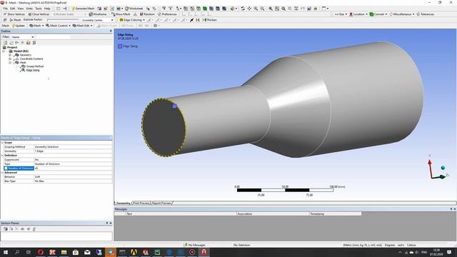This screenshot has width=457, height=257.
Task: Click the triad isometric view ball
Action: (443, 168)
